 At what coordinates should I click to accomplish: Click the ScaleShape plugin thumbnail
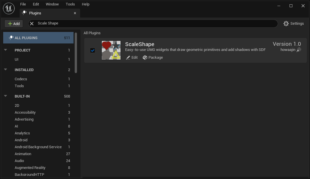pyautogui.click(x=111, y=50)
